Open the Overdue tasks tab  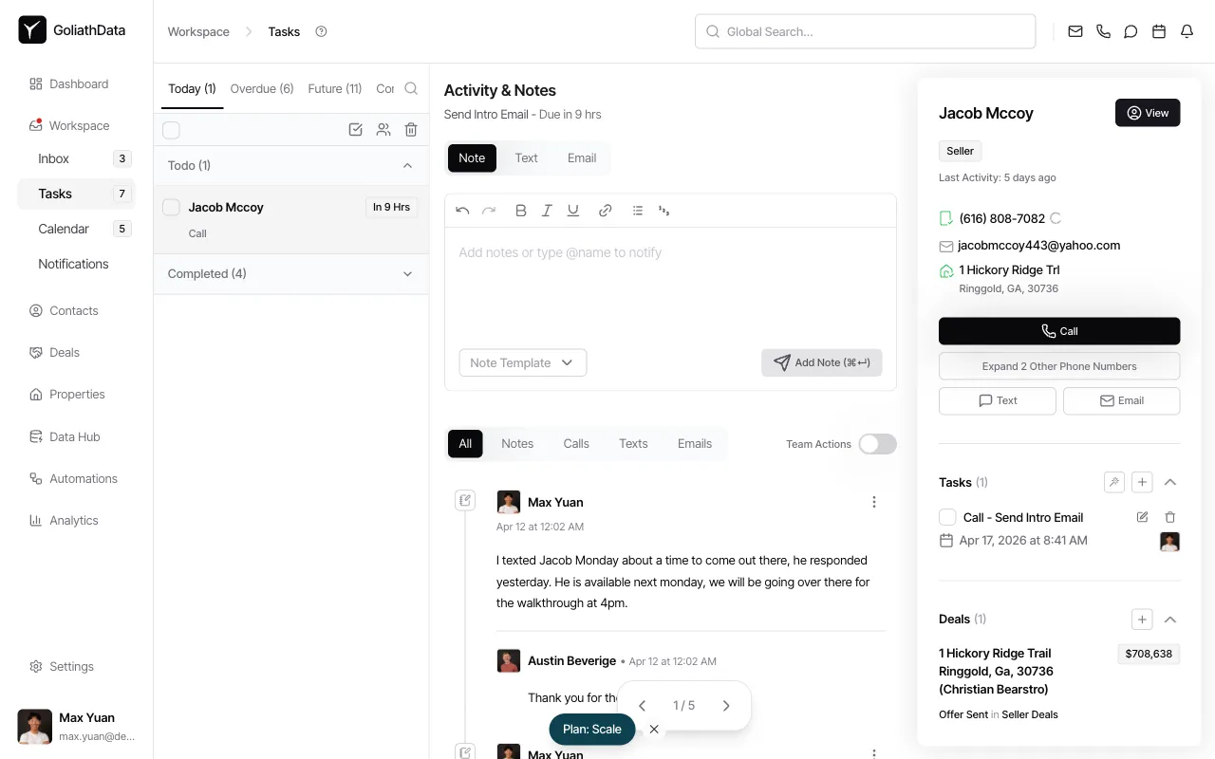click(x=262, y=88)
